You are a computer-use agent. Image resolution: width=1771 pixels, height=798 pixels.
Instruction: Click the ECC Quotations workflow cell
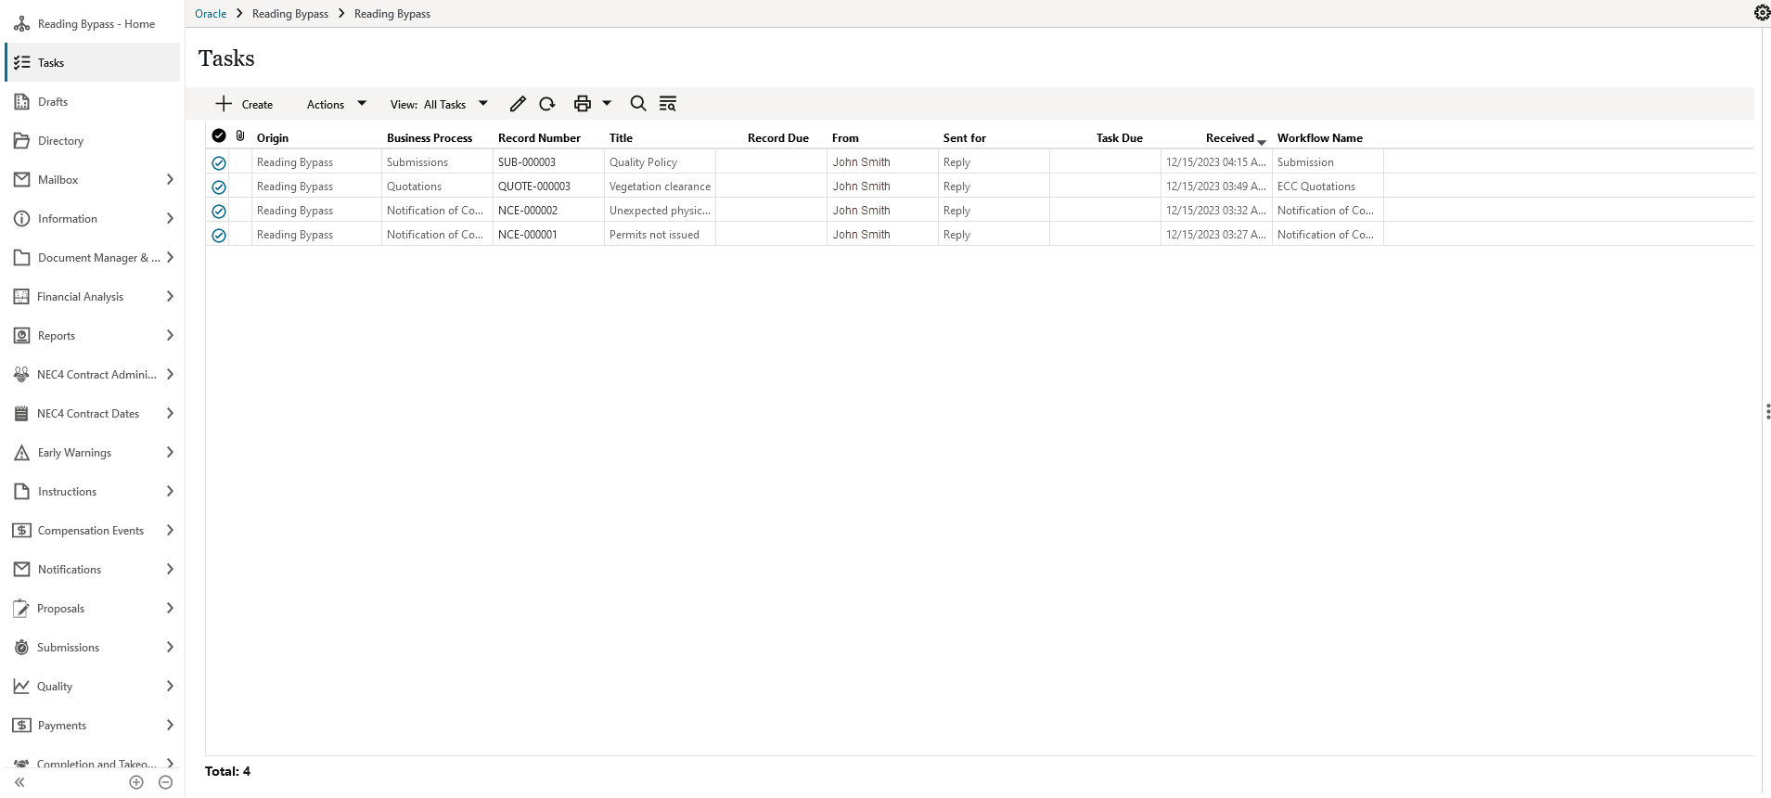[1328, 187]
